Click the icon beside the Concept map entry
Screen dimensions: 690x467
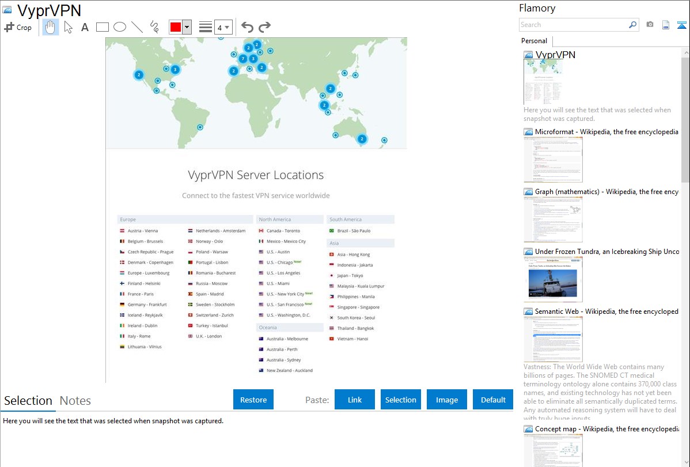pos(528,429)
